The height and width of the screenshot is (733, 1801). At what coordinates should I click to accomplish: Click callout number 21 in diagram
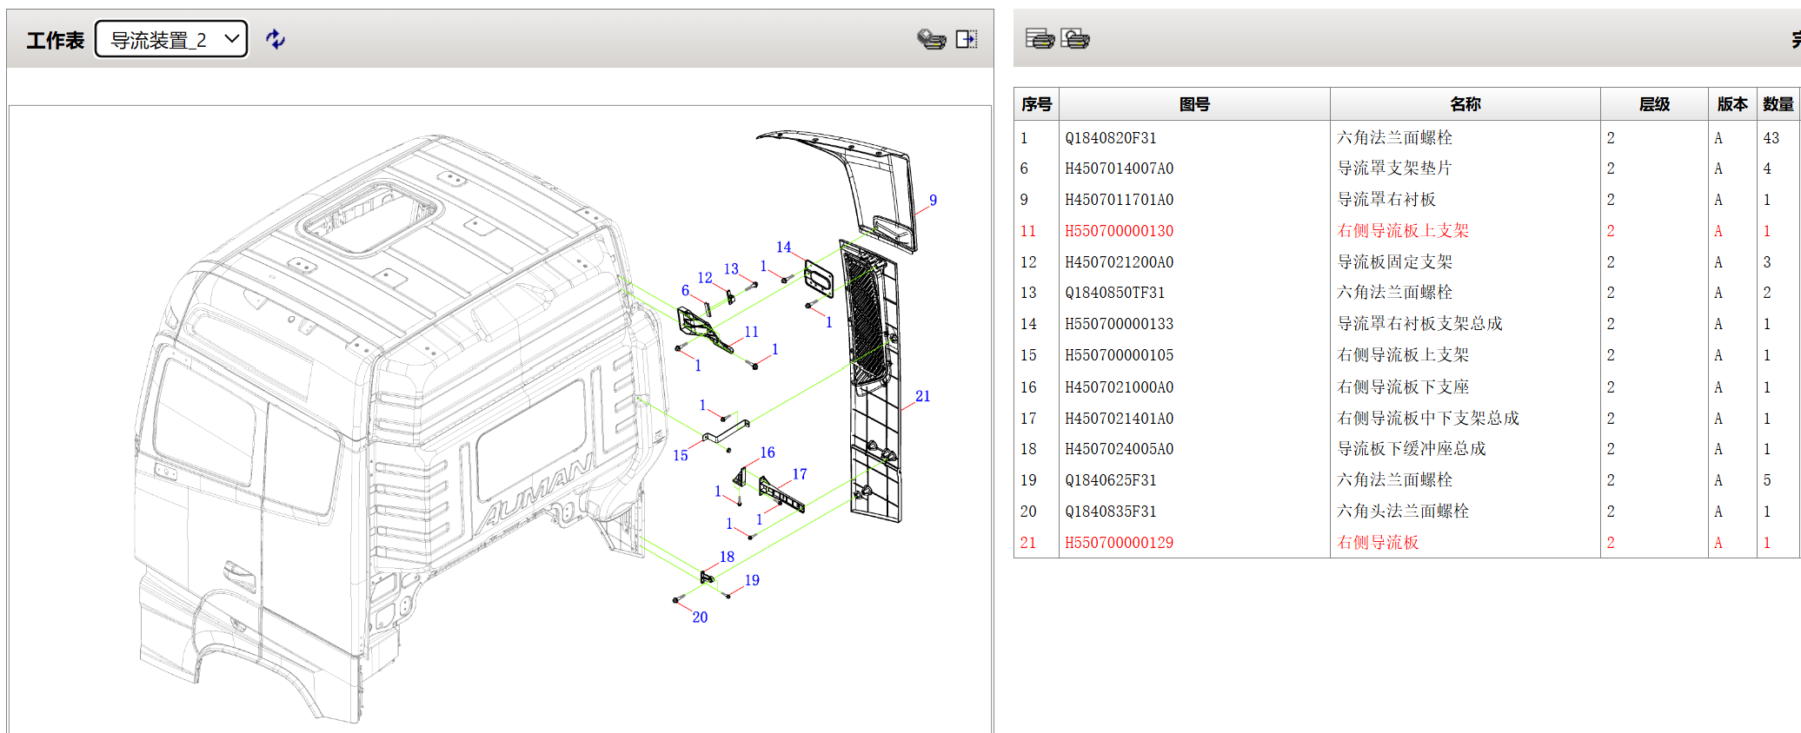click(922, 397)
